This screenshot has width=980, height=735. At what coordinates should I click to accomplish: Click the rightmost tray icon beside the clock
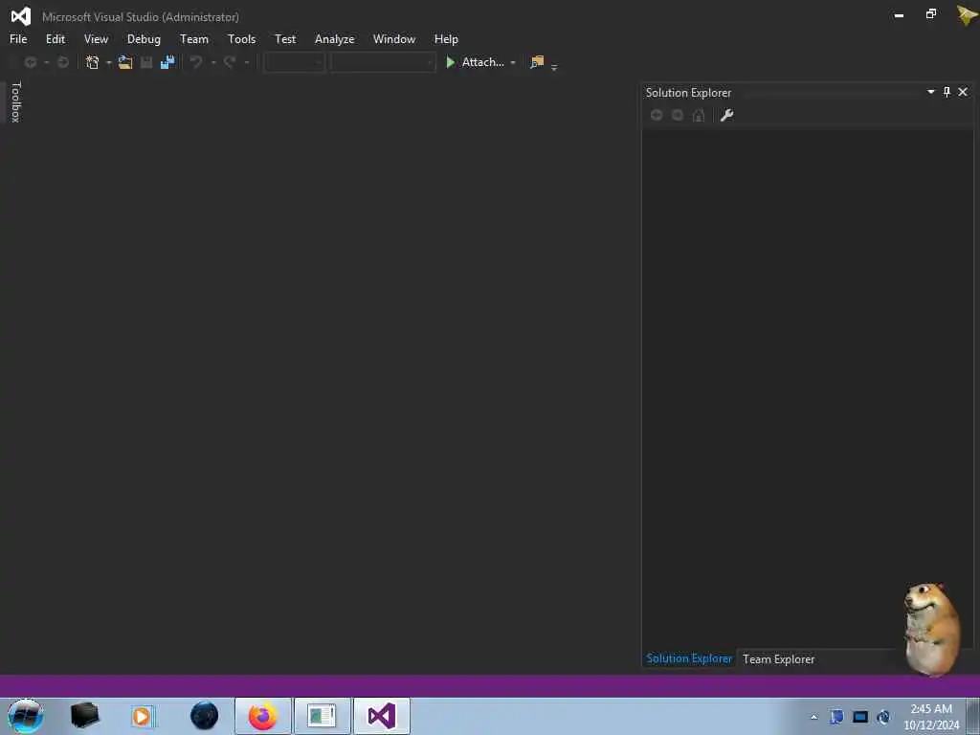pos(883,717)
